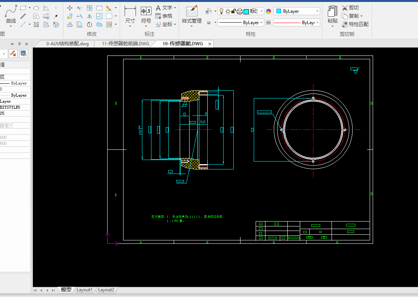Image resolution: width=418 pixels, height=297 pixels.
Task: Expand the cyan ByLayer color dropdown
Action: click(297, 11)
